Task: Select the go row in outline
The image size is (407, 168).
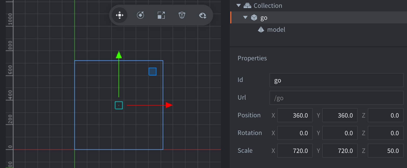Action: point(318,18)
